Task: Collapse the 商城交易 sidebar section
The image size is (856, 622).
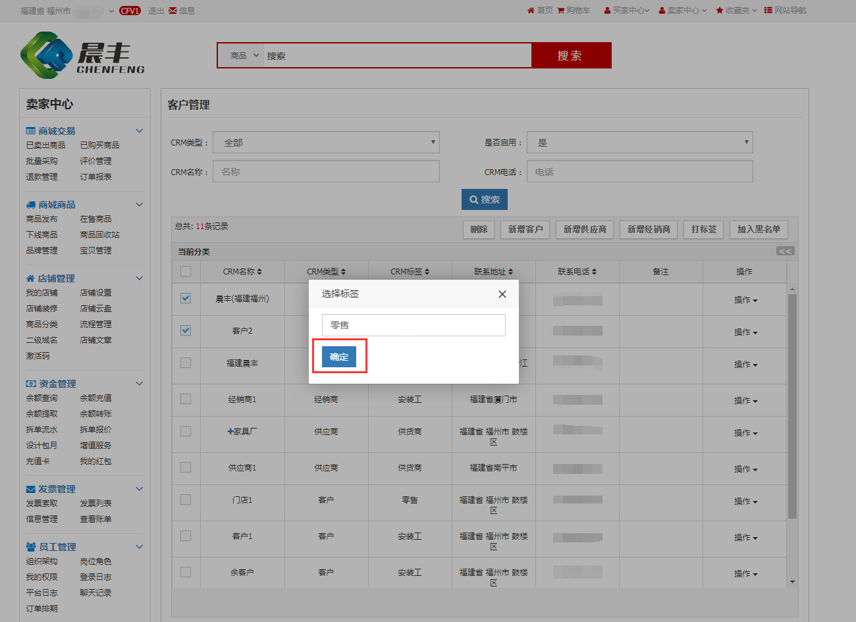Action: (139, 131)
